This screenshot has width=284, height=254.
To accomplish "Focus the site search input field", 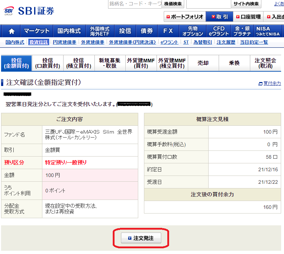I will (209, 4).
